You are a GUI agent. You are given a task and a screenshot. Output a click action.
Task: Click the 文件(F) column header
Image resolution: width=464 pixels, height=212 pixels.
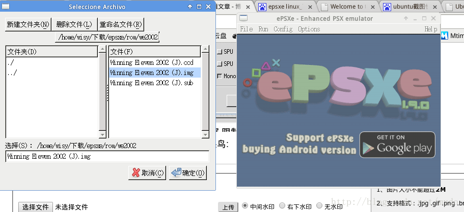pos(155,52)
